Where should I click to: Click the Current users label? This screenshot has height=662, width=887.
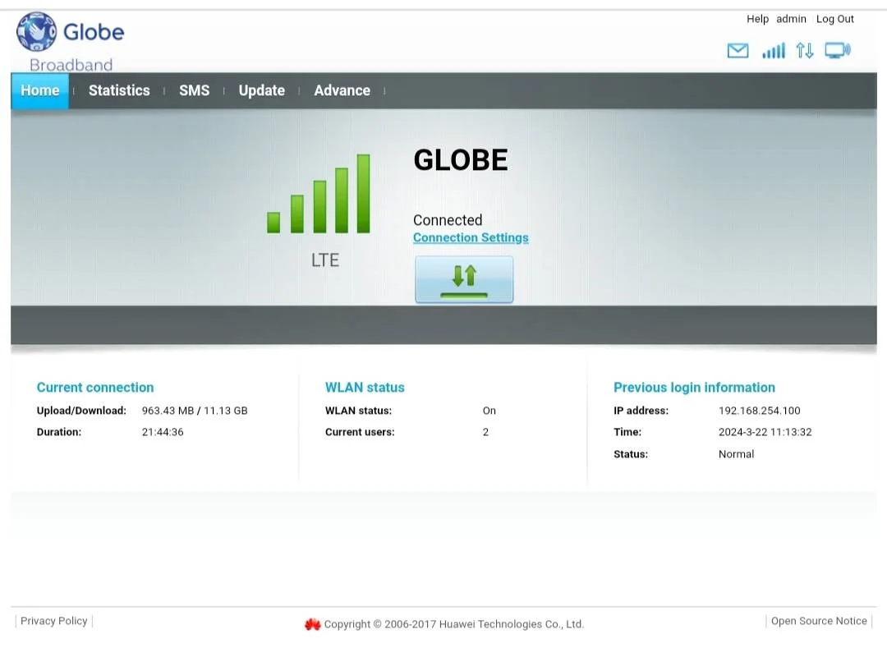[360, 432]
